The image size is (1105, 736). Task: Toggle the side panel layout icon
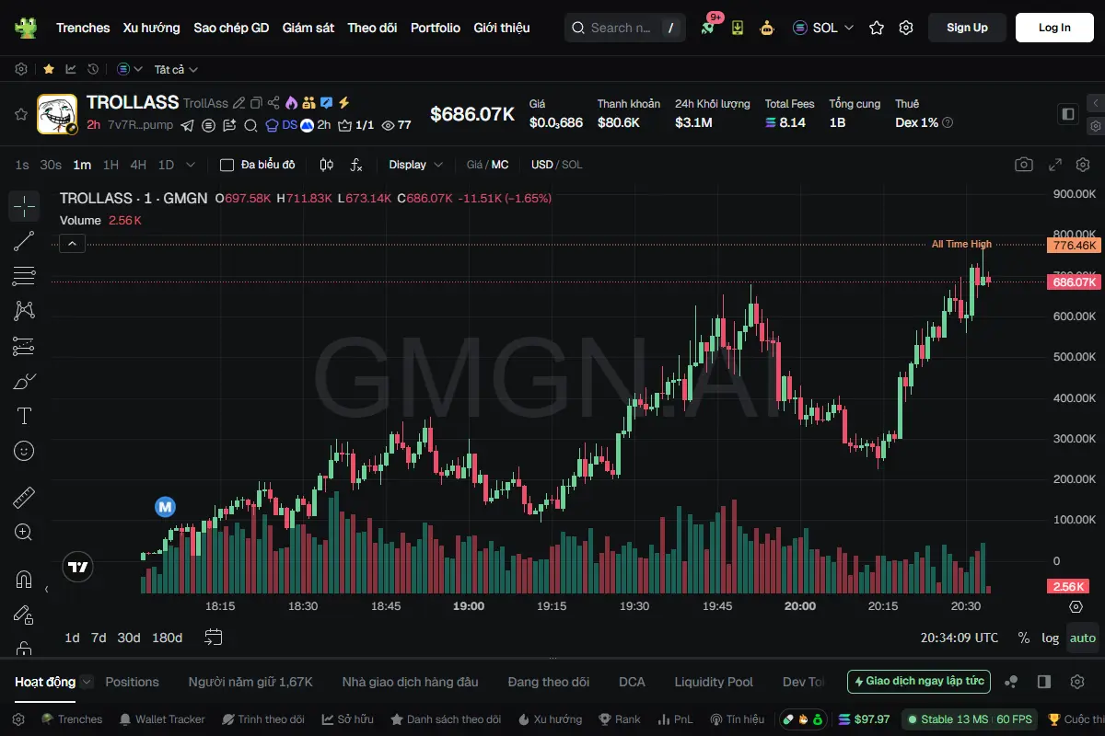pyautogui.click(x=1068, y=114)
